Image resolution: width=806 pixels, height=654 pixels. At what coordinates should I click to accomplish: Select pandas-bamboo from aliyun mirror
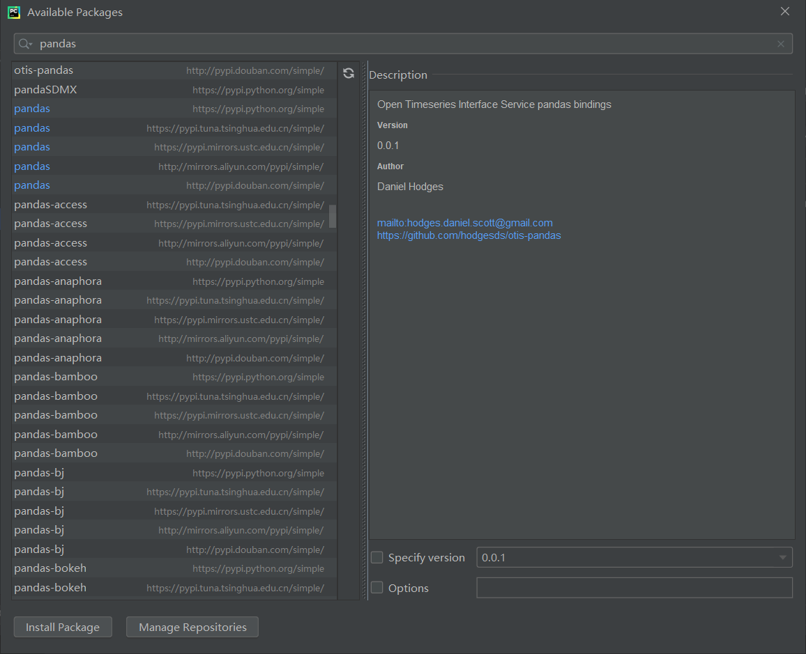(175, 435)
